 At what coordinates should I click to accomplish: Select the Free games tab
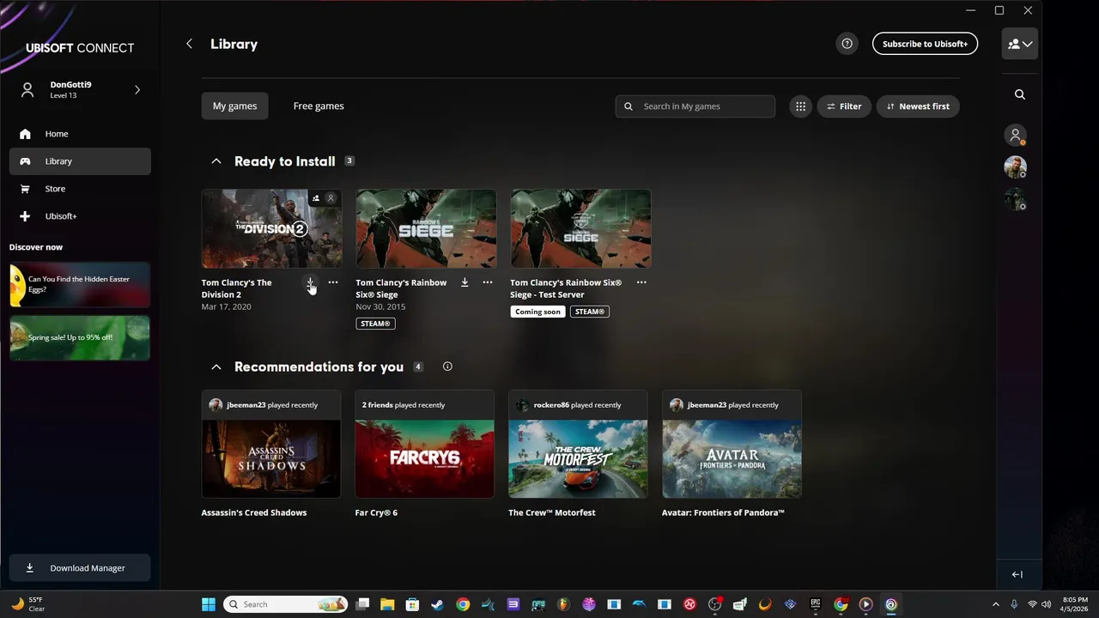319,106
